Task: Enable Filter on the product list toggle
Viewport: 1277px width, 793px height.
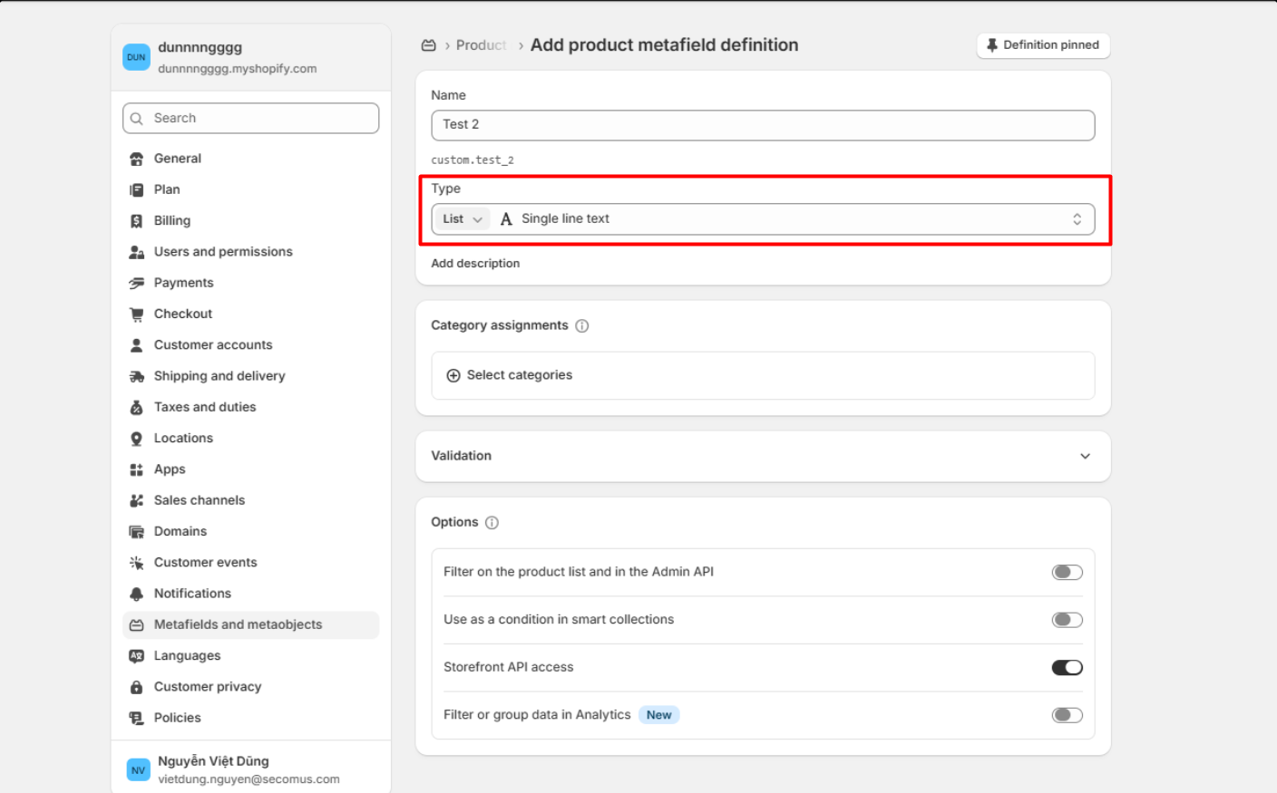Action: pyautogui.click(x=1067, y=572)
